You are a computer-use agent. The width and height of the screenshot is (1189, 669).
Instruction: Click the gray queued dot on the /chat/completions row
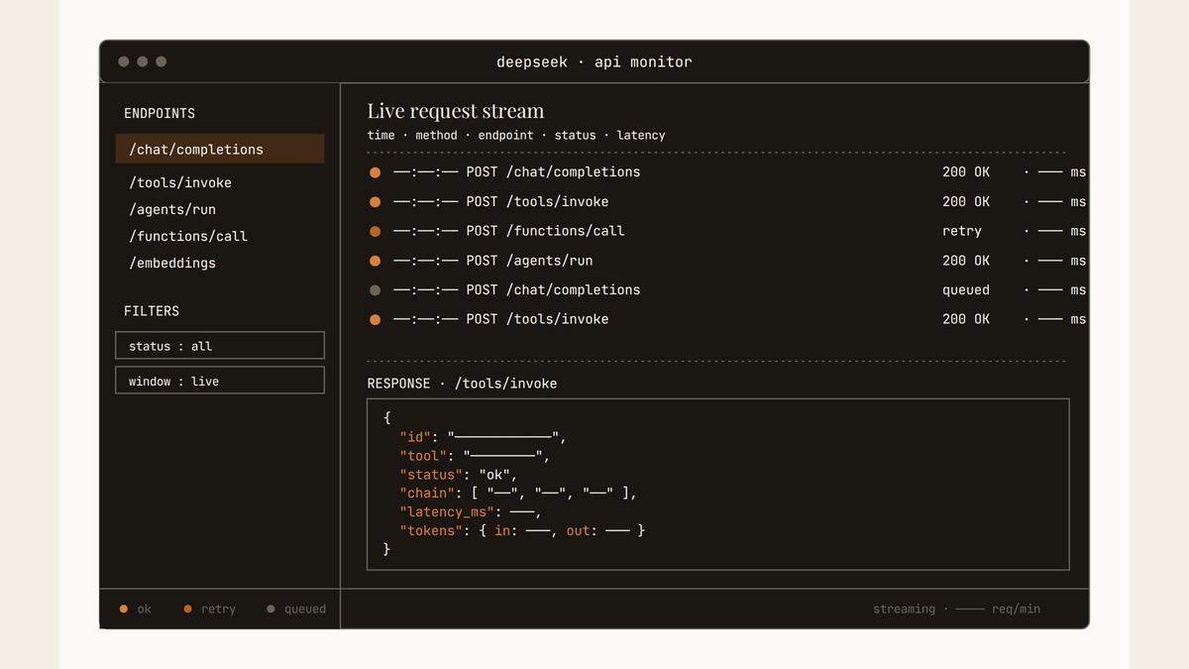click(375, 290)
